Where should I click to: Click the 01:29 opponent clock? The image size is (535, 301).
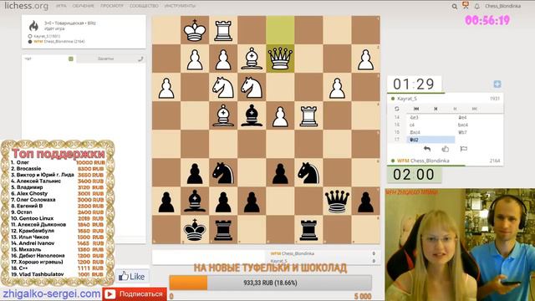click(414, 84)
